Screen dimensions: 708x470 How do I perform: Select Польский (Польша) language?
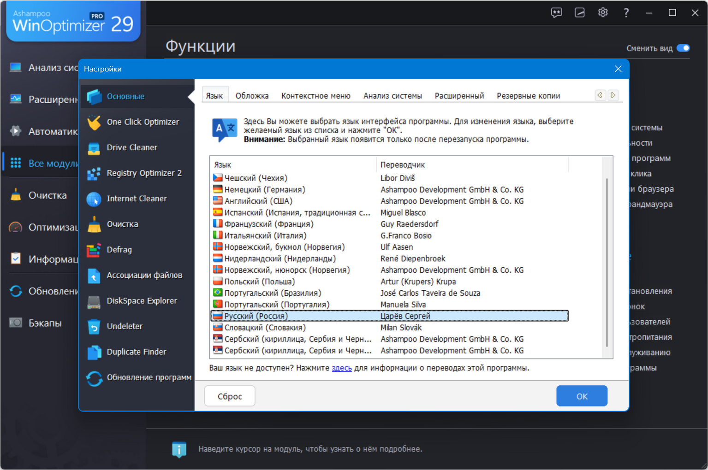pyautogui.click(x=389, y=282)
